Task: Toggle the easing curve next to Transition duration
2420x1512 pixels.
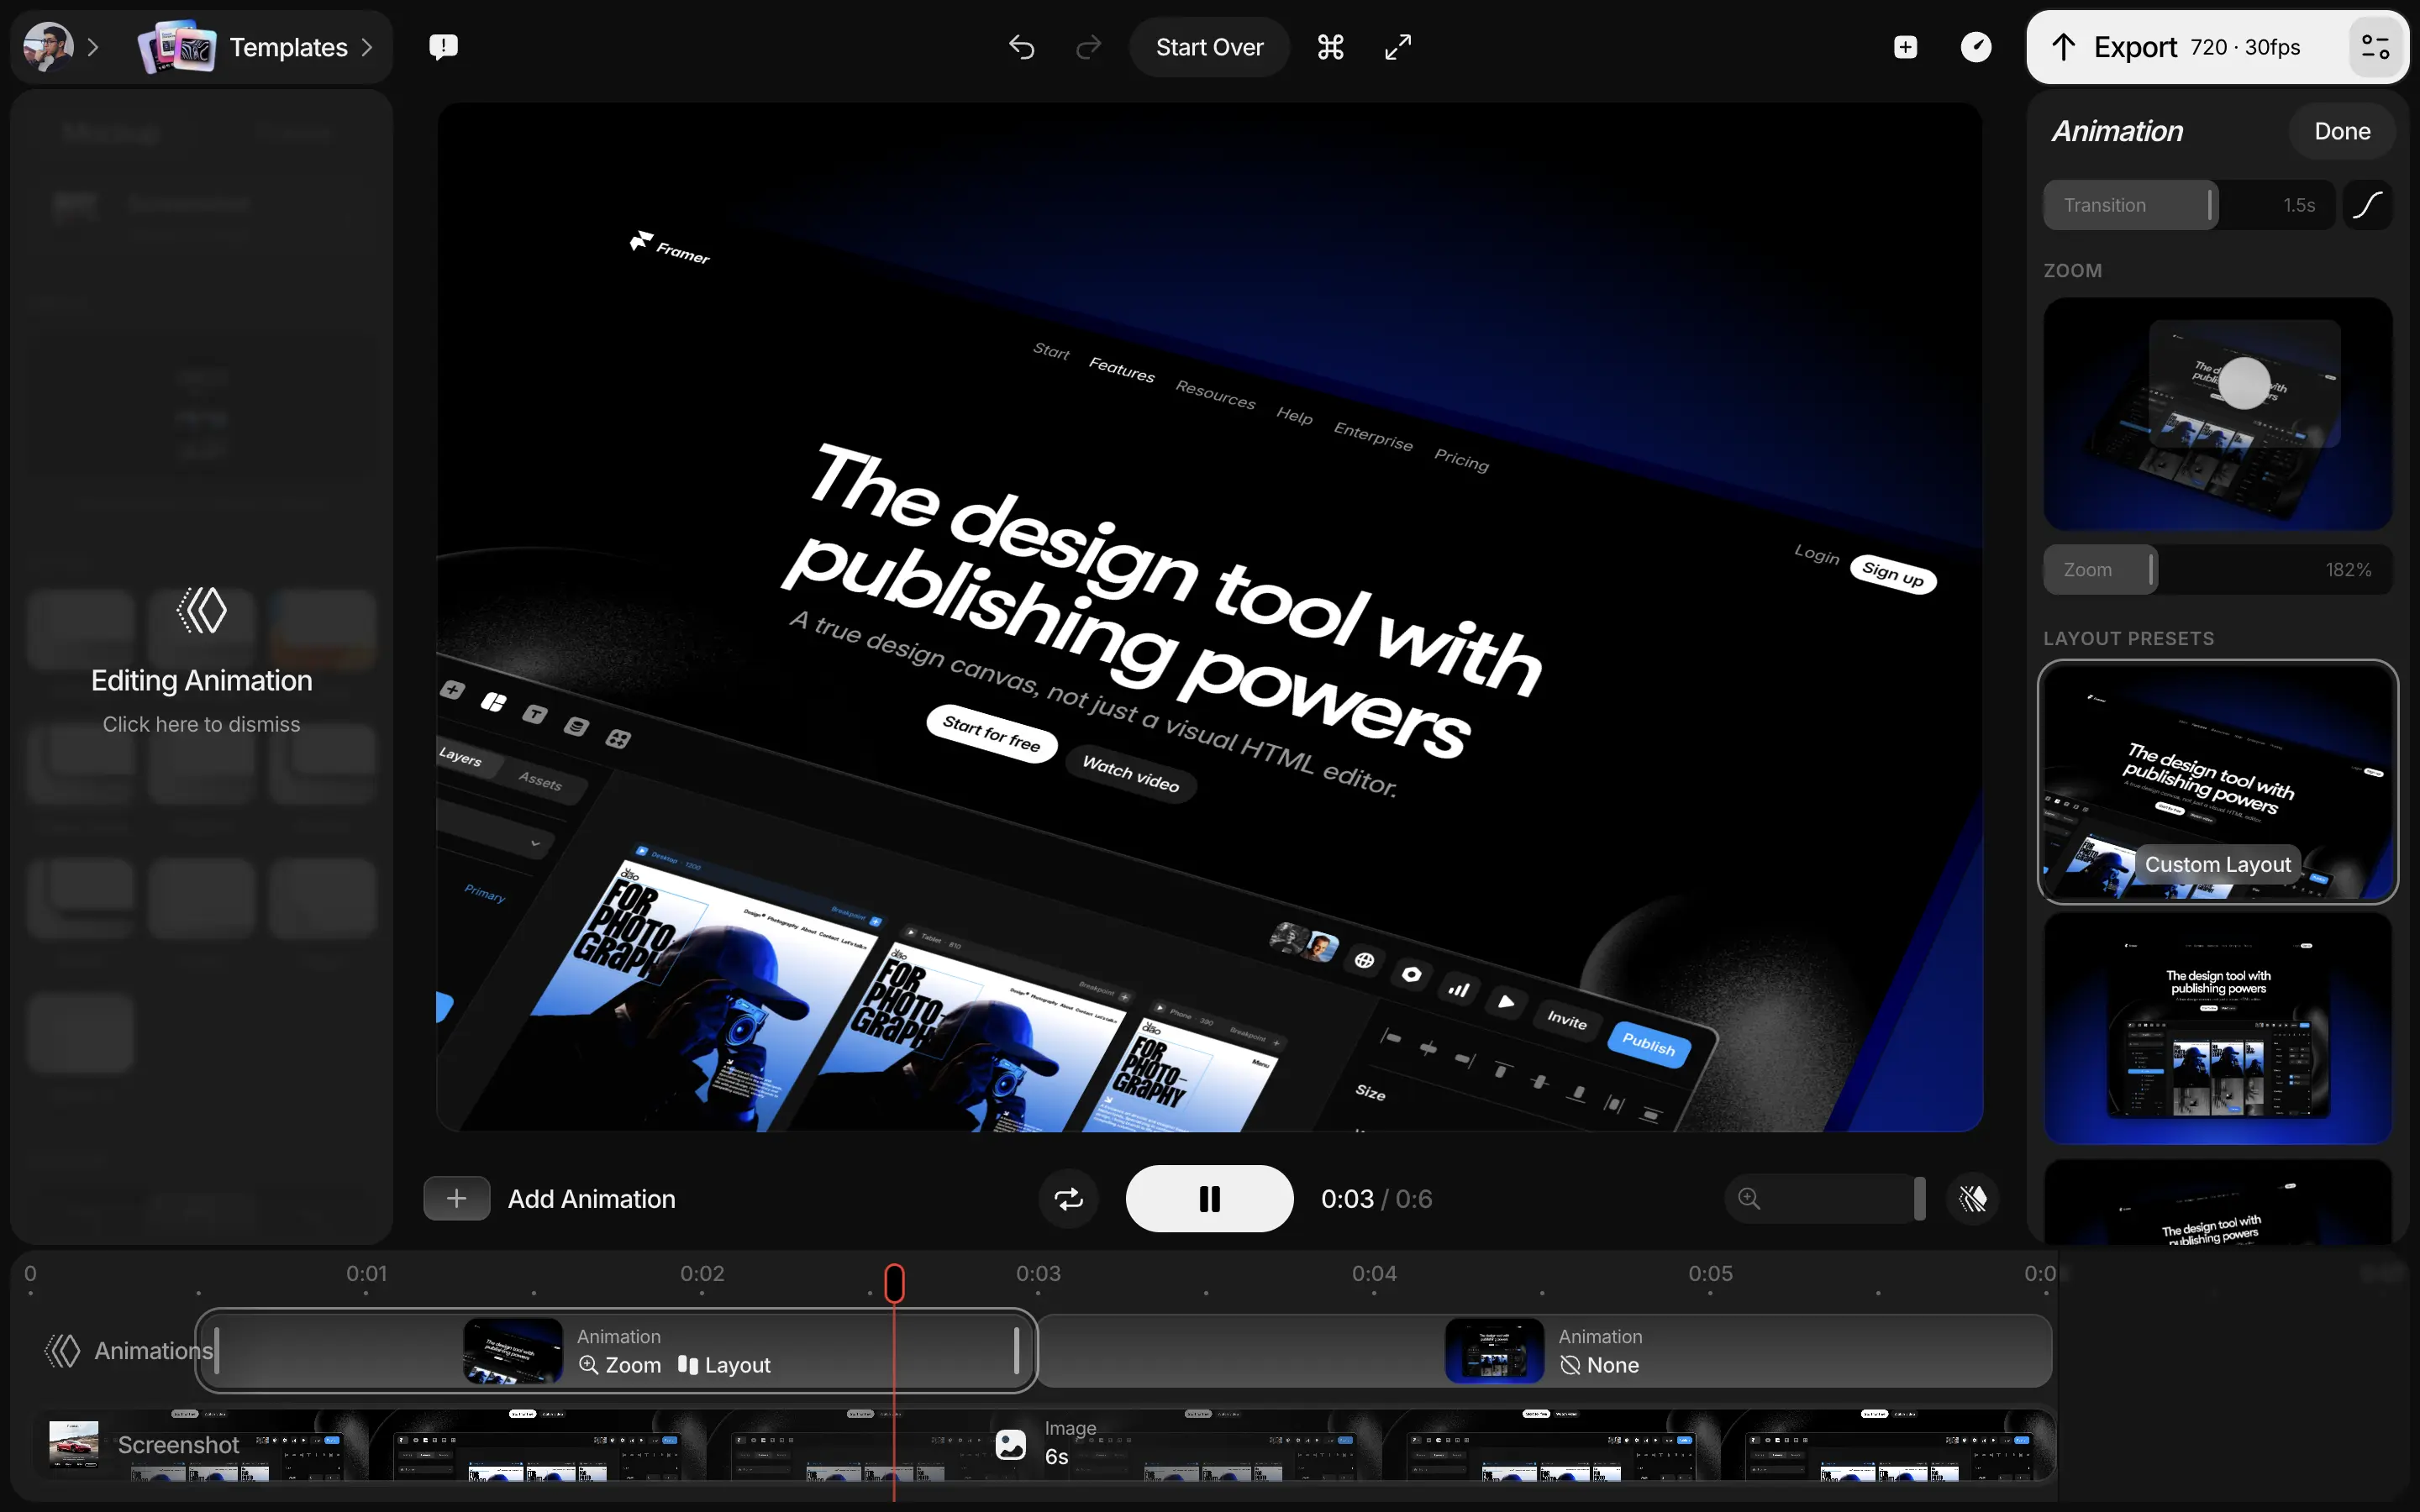Action: coord(2368,204)
